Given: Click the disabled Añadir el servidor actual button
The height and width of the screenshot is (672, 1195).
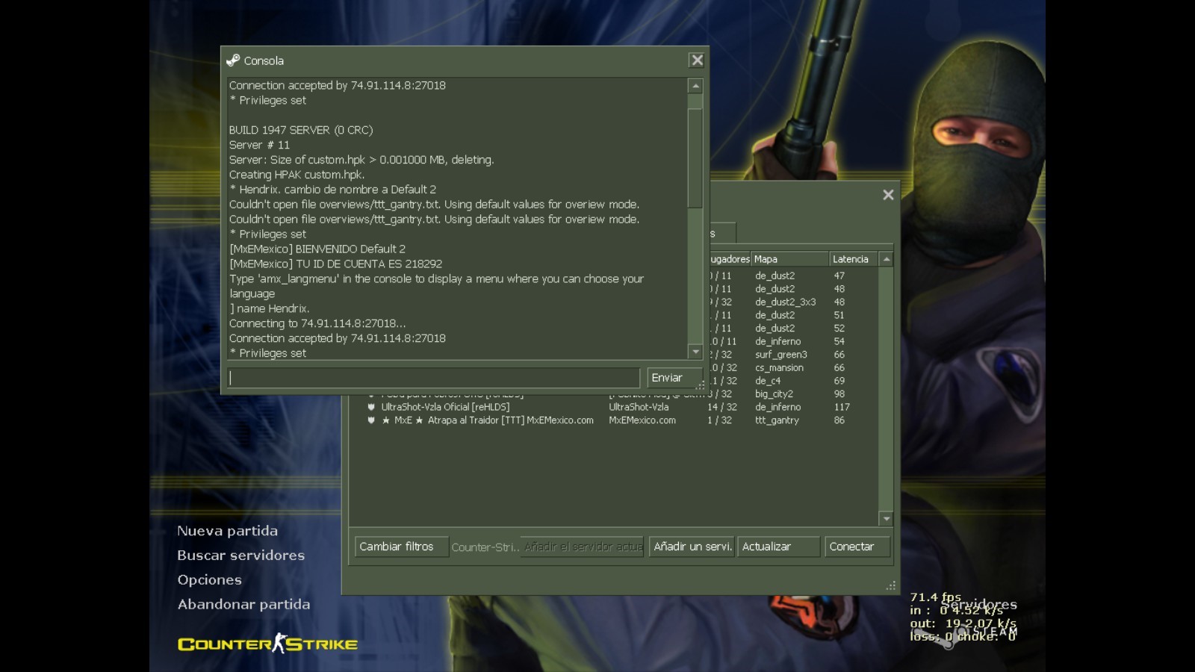Looking at the screenshot, I should (583, 547).
